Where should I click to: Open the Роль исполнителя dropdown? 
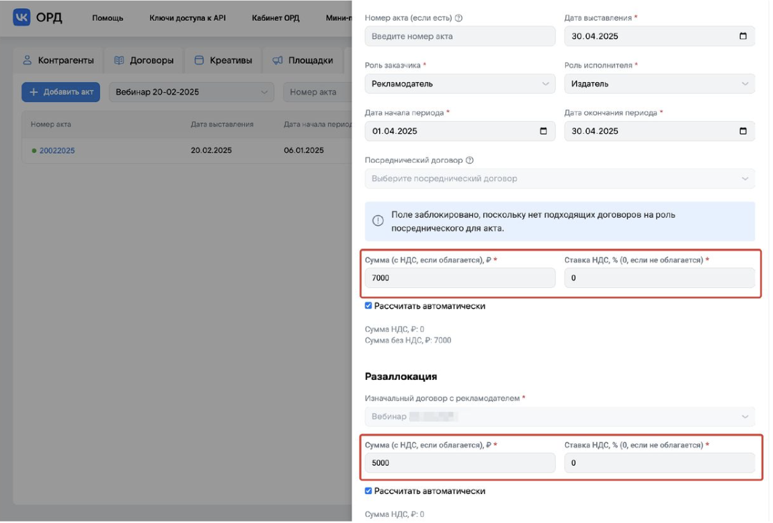[659, 83]
